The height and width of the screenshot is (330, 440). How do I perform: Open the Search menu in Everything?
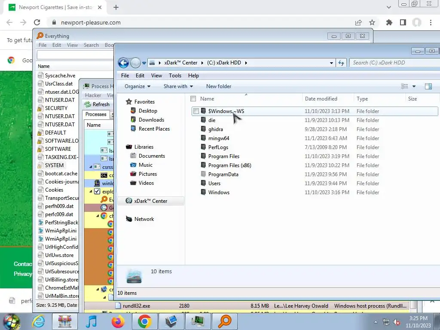coord(91,45)
